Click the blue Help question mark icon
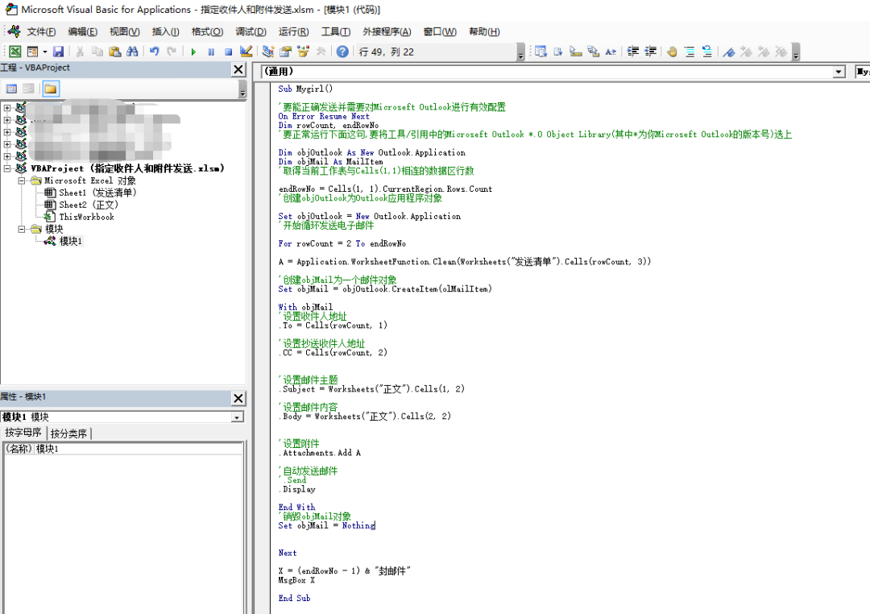Viewport: 870px width, 614px height. pyautogui.click(x=342, y=52)
